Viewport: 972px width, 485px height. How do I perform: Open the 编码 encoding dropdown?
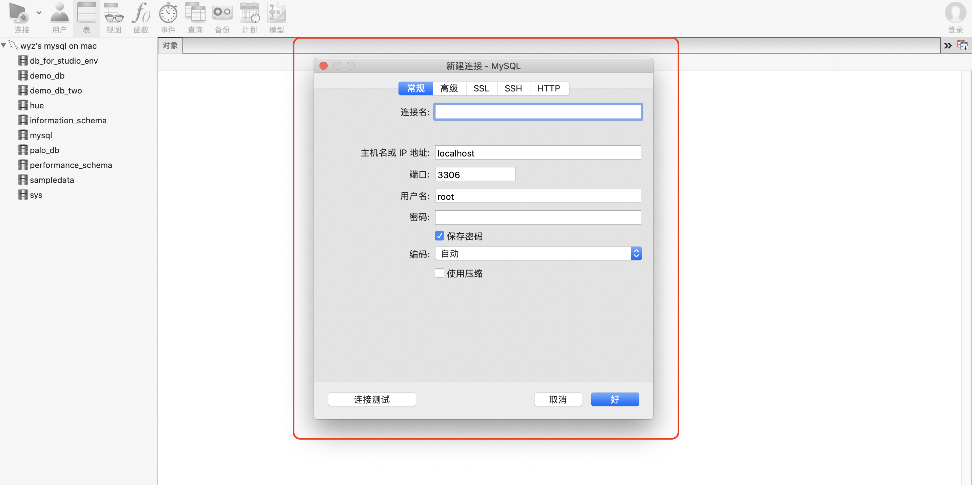pos(538,254)
